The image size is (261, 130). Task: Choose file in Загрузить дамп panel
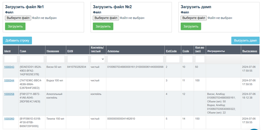pyautogui.click(x=194, y=18)
